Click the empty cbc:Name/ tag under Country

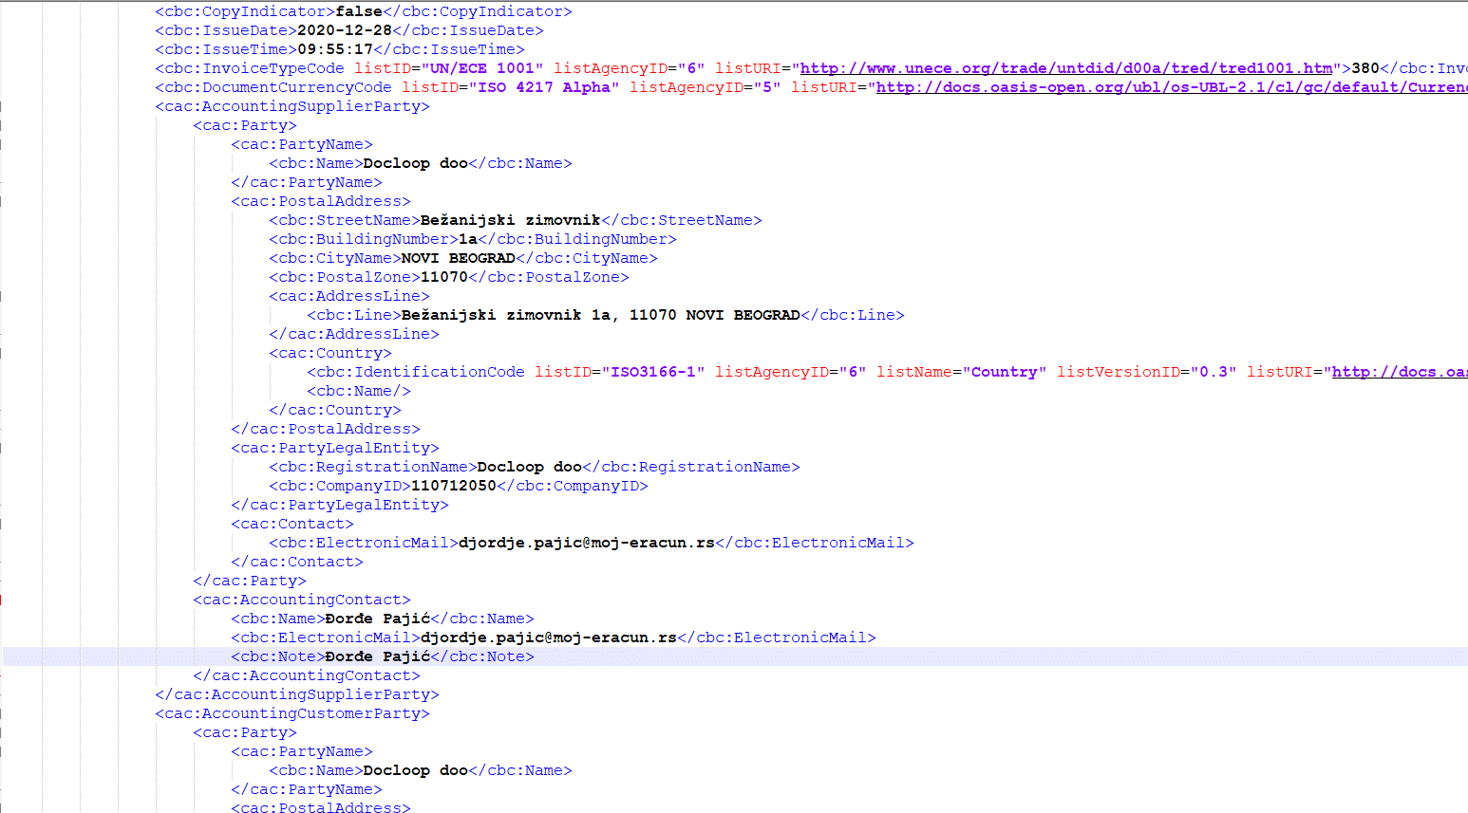tap(359, 391)
